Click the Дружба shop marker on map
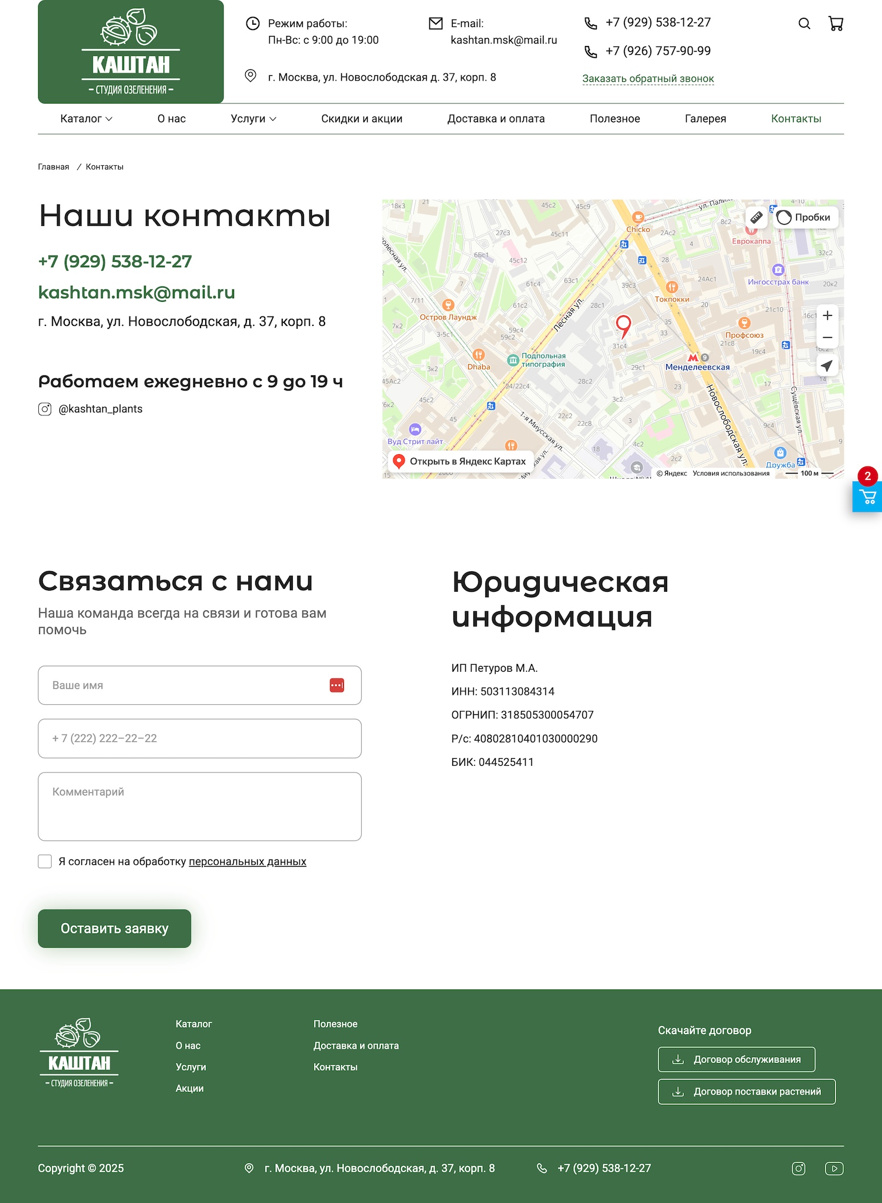The height and width of the screenshot is (1203, 882). pos(780,453)
